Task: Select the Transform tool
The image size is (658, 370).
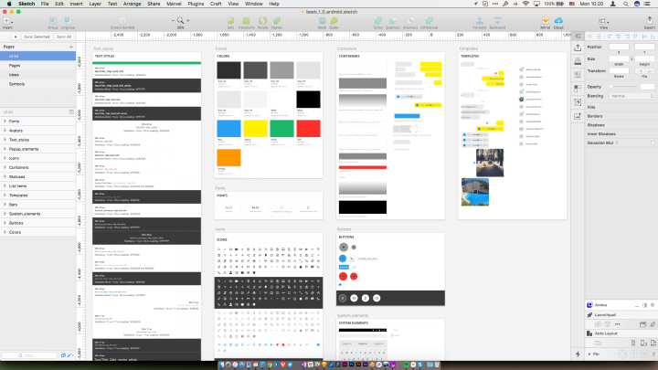Action: click(x=246, y=20)
